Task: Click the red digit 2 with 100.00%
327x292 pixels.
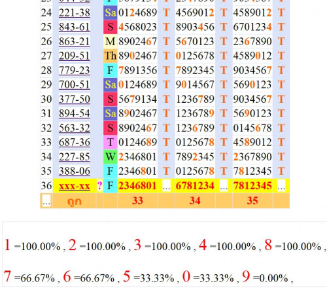Action: (72, 245)
